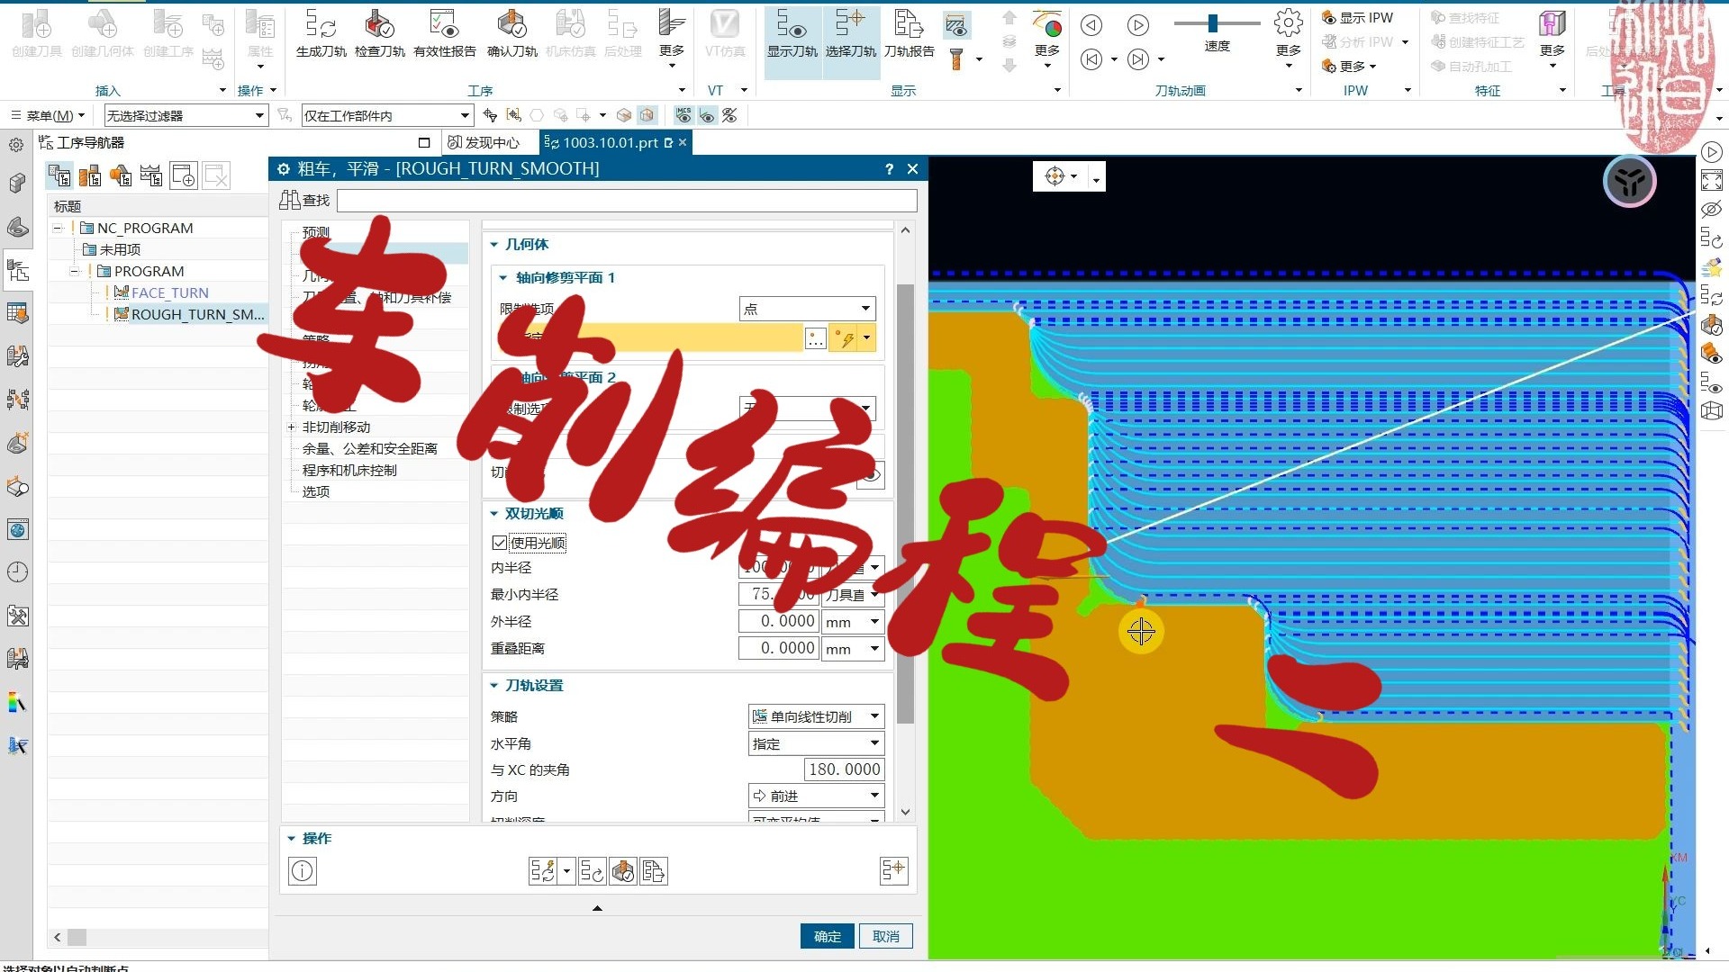The image size is (1729, 972).
Task: Adjust the animation 速度 slider
Action: (x=1213, y=23)
